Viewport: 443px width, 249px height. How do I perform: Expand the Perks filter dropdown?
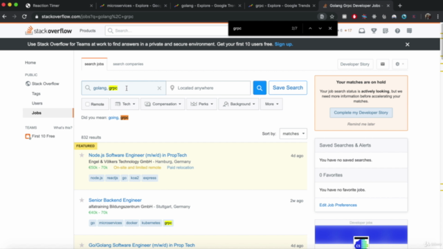point(201,104)
